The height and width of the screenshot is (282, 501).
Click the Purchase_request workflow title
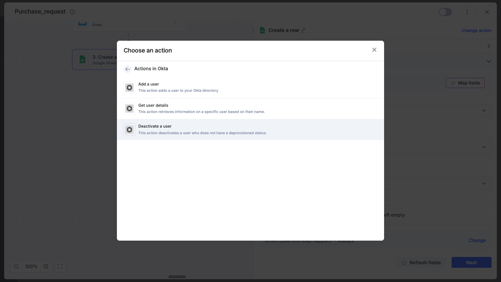[x=40, y=11]
